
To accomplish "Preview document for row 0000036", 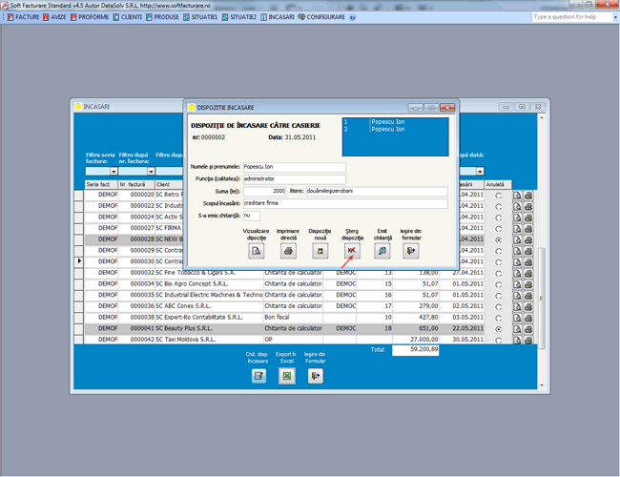I will pyautogui.click(x=517, y=306).
